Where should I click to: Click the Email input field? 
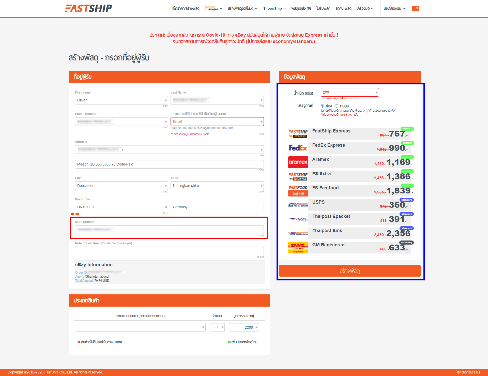(217, 122)
